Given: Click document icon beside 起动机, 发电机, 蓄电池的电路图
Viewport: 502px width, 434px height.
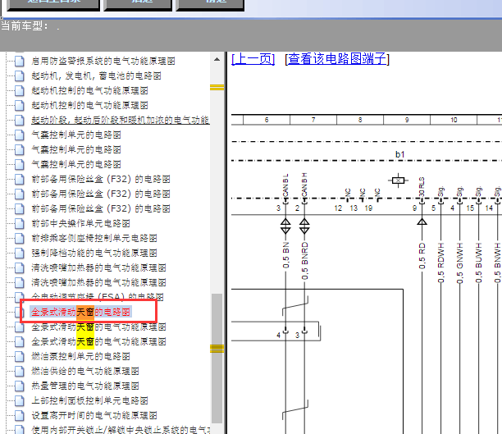Looking at the screenshot, I should click(20, 75).
